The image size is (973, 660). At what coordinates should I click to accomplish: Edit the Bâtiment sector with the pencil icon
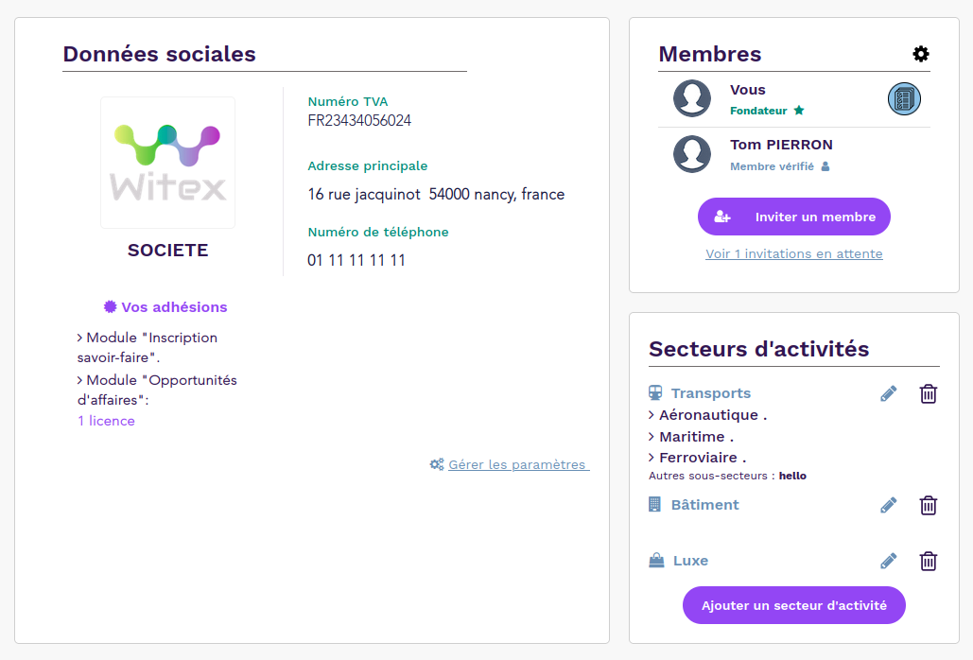(x=888, y=505)
